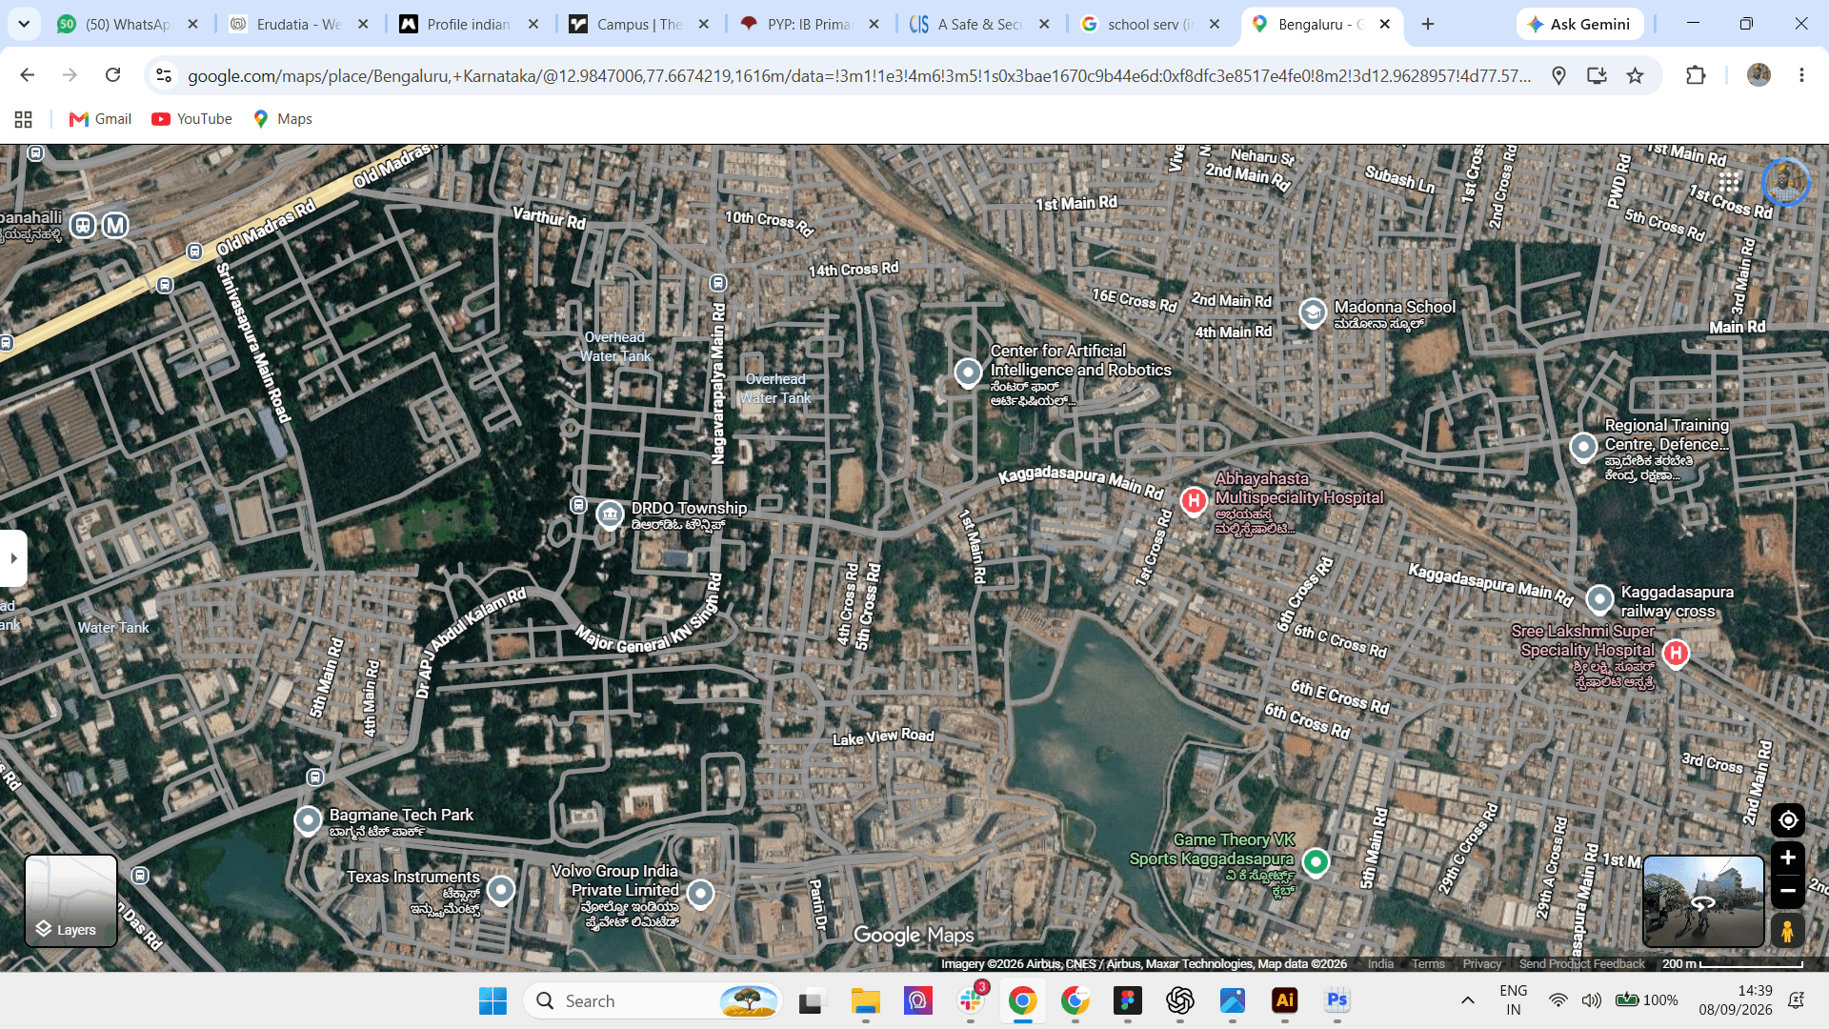
Task: Open the Google apps grid icon
Action: click(1729, 181)
